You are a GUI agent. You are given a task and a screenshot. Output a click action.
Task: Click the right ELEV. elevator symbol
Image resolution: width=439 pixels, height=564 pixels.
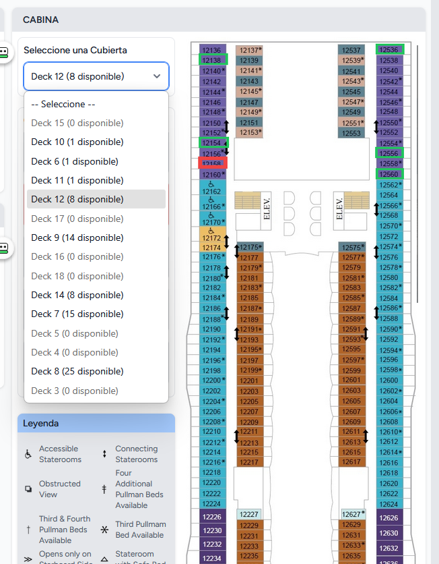point(339,208)
